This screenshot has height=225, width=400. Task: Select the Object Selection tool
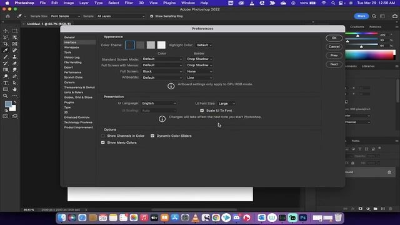tap(15, 37)
